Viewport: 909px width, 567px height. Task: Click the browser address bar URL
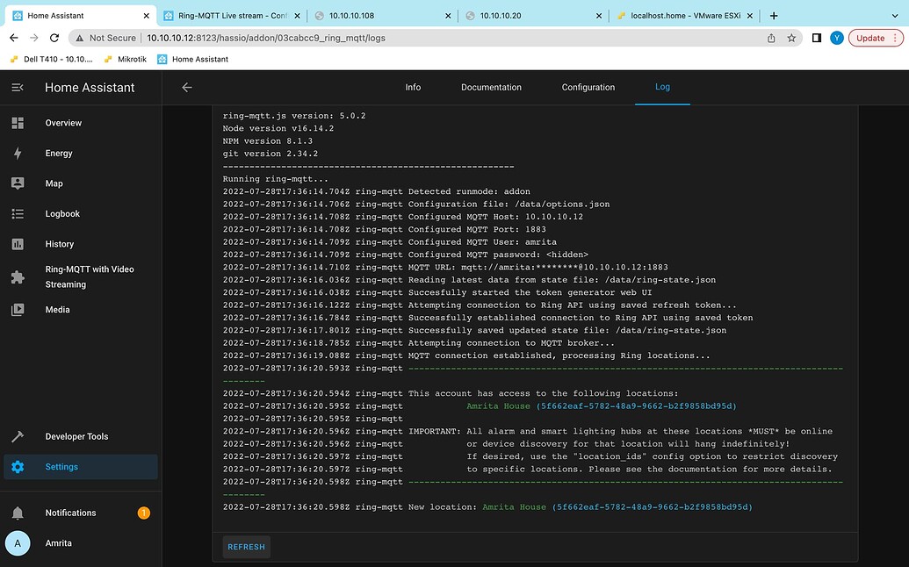(266, 38)
